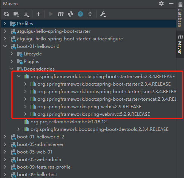
Task: Select boot-05-web-admin project name
Action: point(39,160)
